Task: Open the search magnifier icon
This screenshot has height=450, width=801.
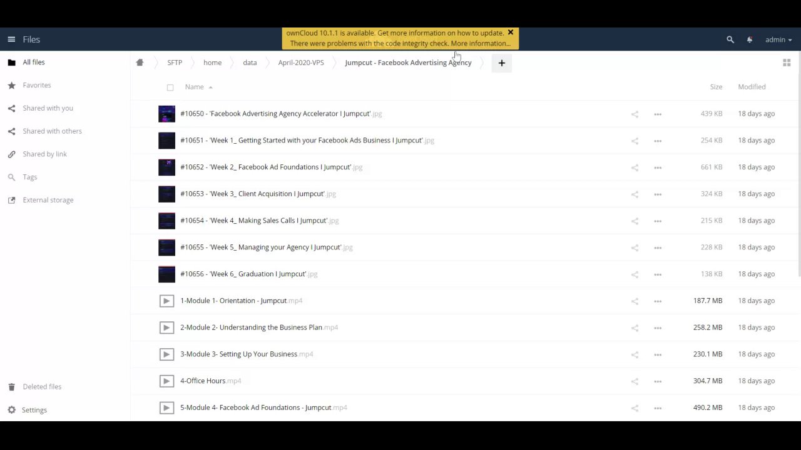Action: point(730,39)
